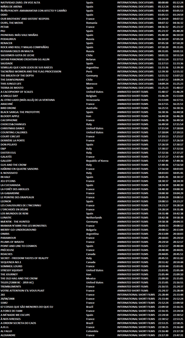The width and height of the screenshot is (185, 338).
Task: Select SATAN PANONSKI CROATIAN GG ALLIN title
Action: click(x=25, y=59)
